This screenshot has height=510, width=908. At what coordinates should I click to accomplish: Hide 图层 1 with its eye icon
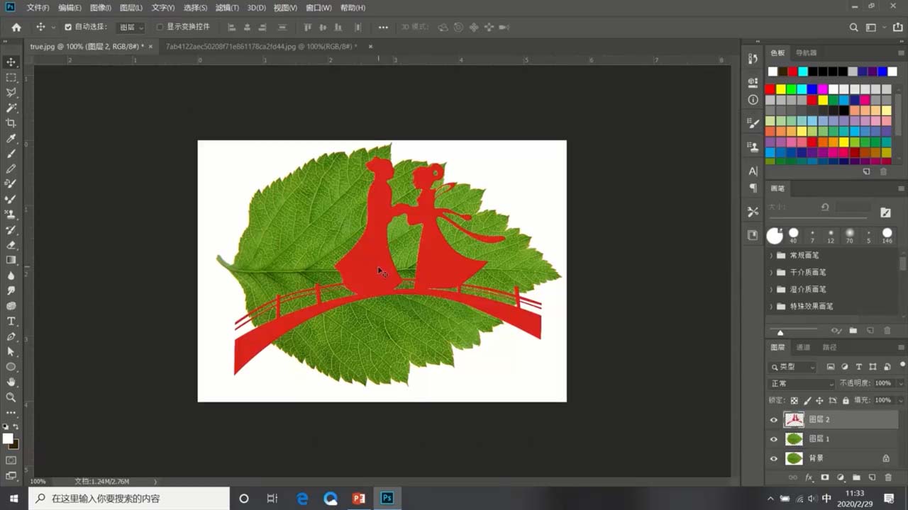(774, 439)
